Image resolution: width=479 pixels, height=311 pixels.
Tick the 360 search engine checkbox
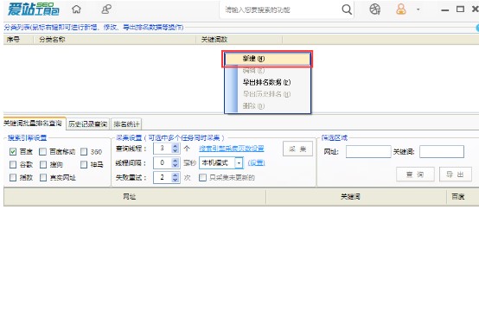tap(84, 152)
